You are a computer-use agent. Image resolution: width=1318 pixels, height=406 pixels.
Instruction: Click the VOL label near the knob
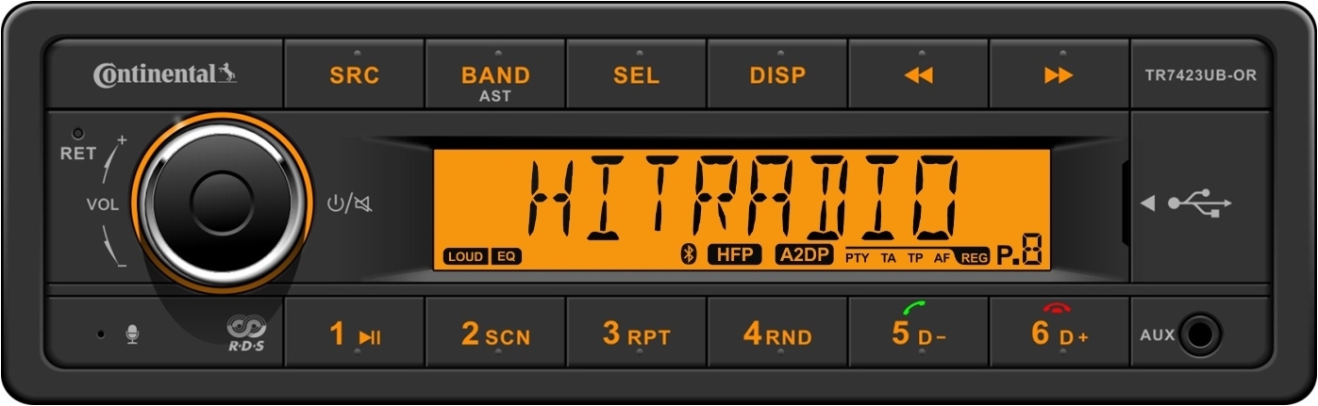click(103, 204)
